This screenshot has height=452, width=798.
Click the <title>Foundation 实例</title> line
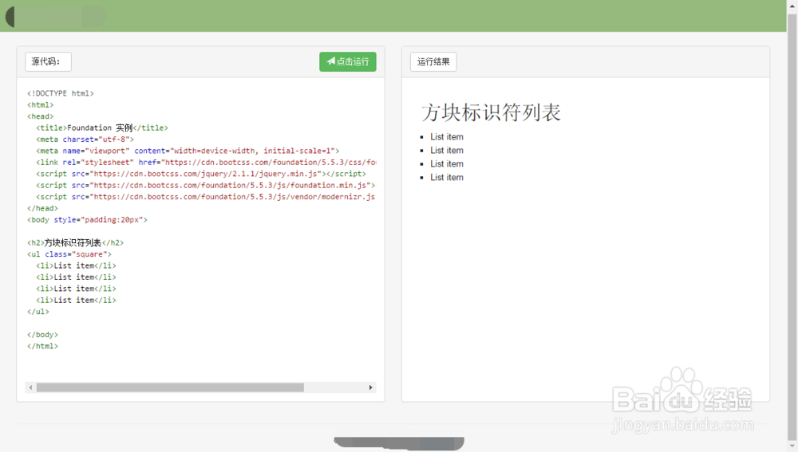102,128
